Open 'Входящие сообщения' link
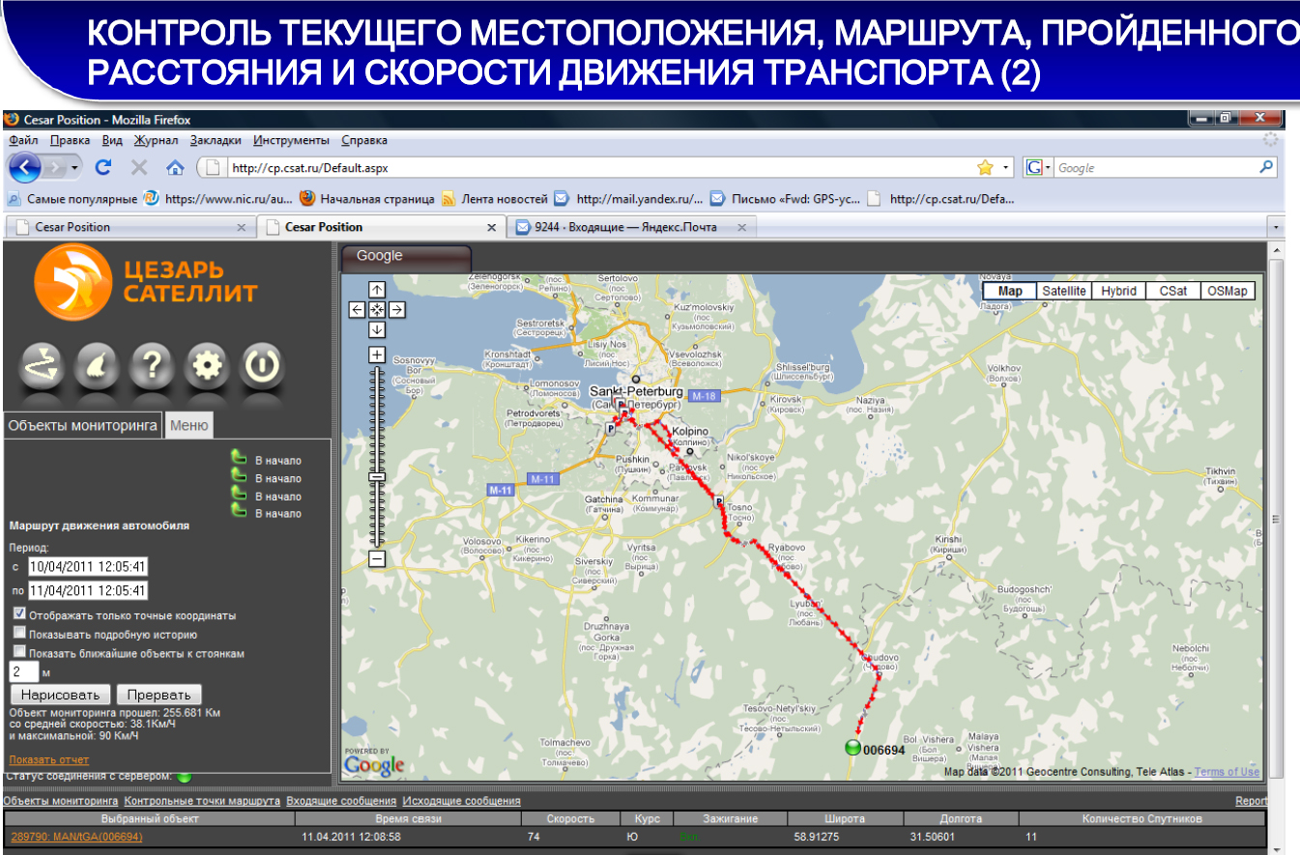Screen dimensions: 1300x855 [x=341, y=801]
